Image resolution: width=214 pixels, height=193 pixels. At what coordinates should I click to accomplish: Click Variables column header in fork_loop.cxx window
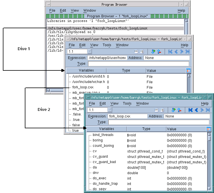tap(106, 129)
